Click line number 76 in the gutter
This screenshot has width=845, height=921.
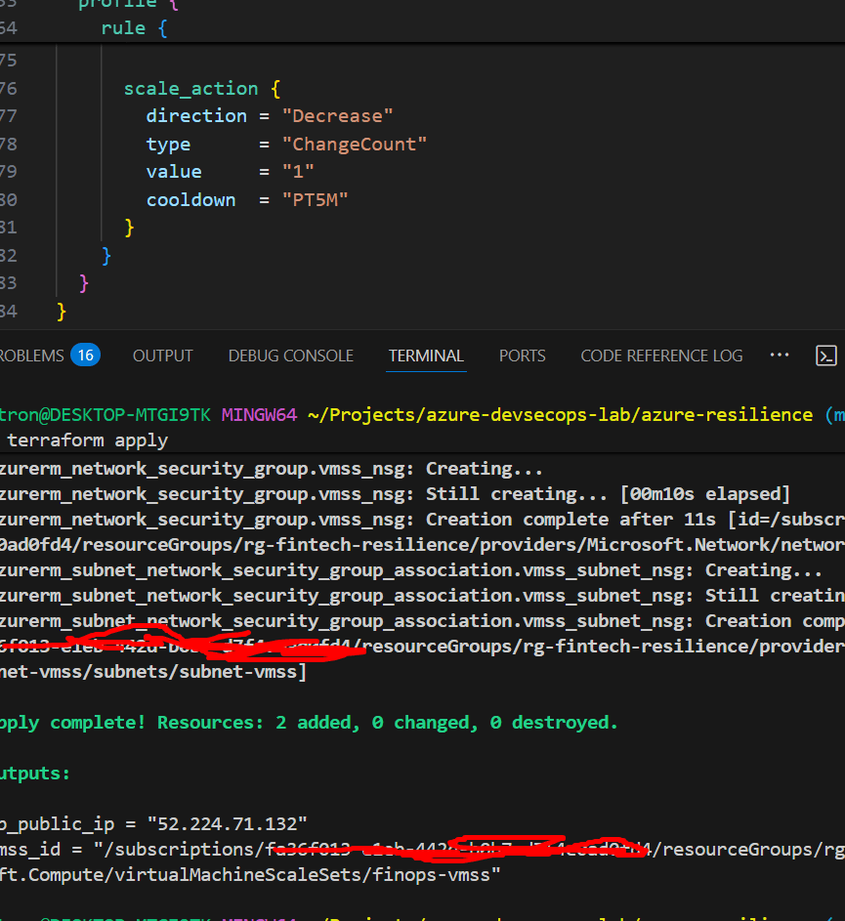click(8, 88)
